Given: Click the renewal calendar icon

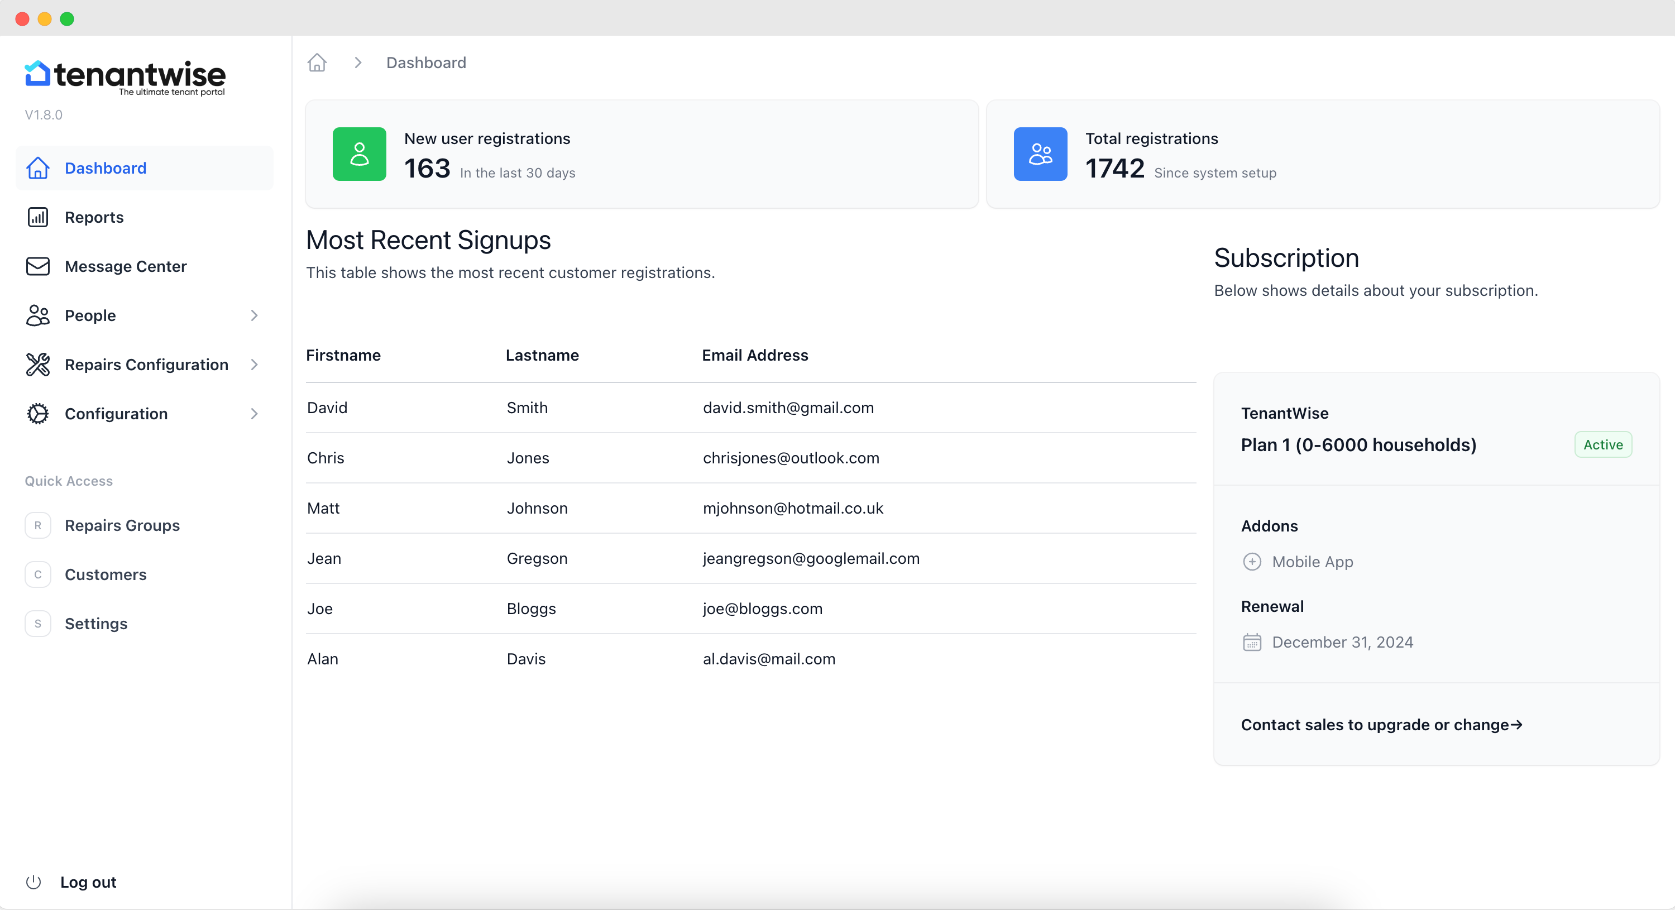Looking at the screenshot, I should [x=1252, y=642].
